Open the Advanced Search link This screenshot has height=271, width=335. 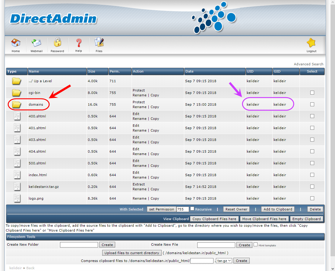point(308,64)
